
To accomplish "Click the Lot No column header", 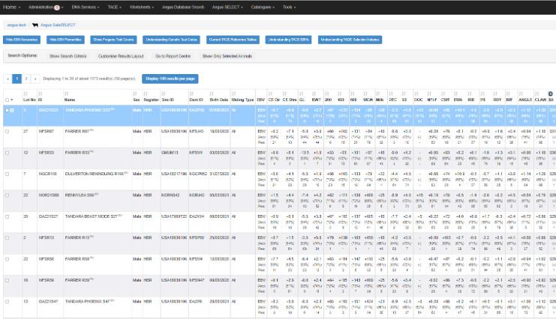I will [x=29, y=100].
